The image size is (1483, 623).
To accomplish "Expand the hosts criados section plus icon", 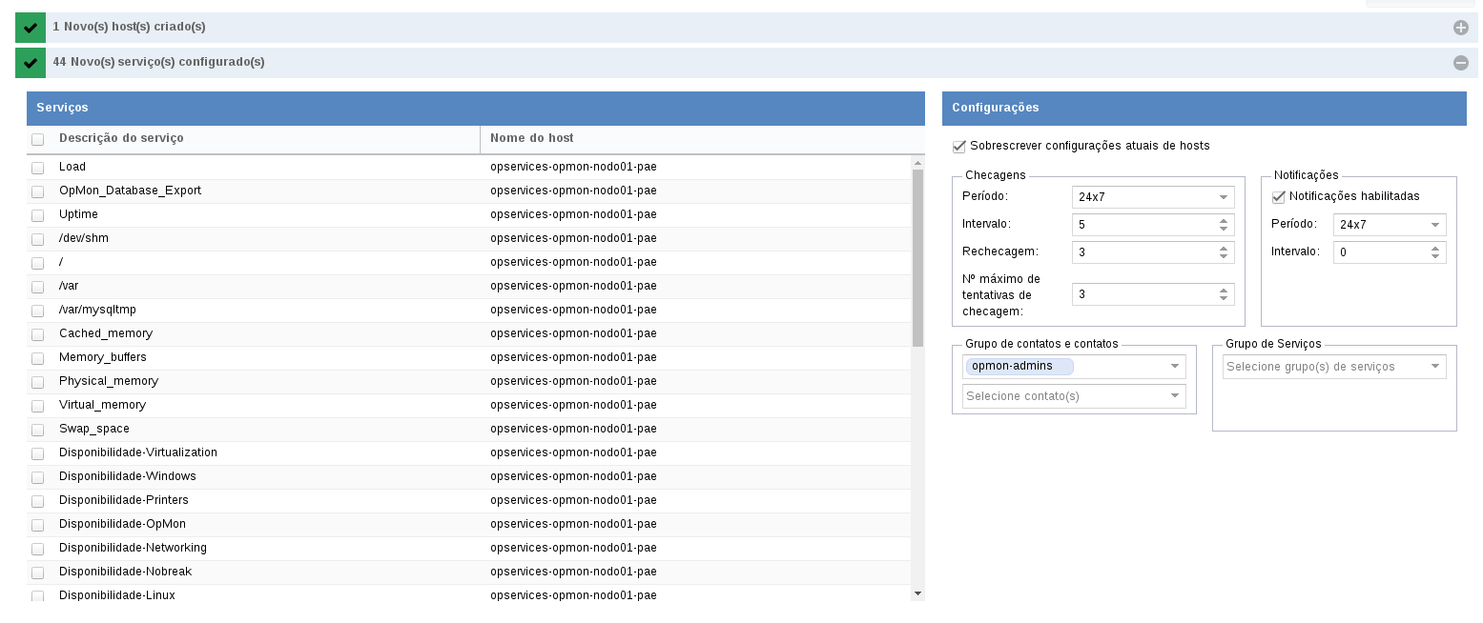I will tap(1460, 28).
